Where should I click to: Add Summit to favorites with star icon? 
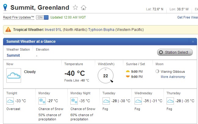tap(75, 8)
